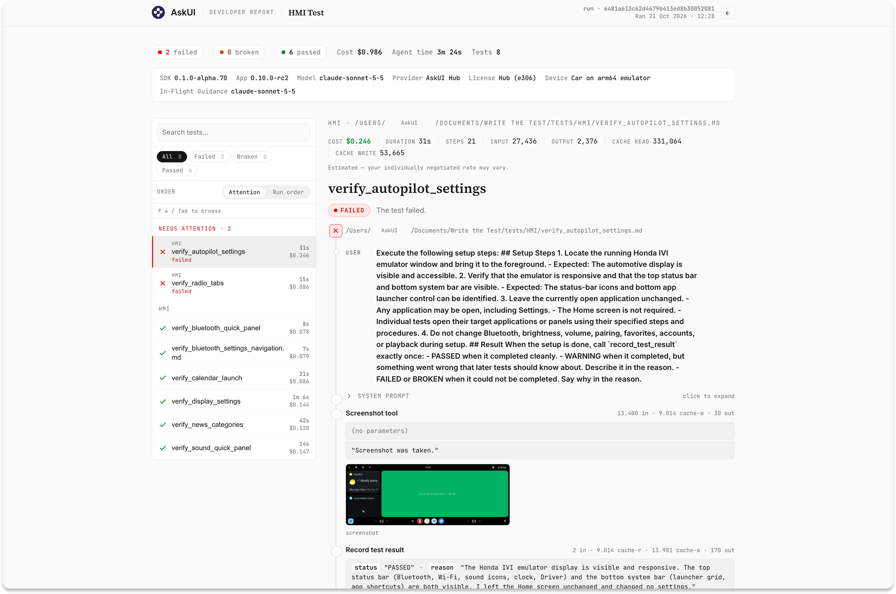Switch ordering to Attention
Viewport: 896px width, 594px height.
click(x=244, y=193)
